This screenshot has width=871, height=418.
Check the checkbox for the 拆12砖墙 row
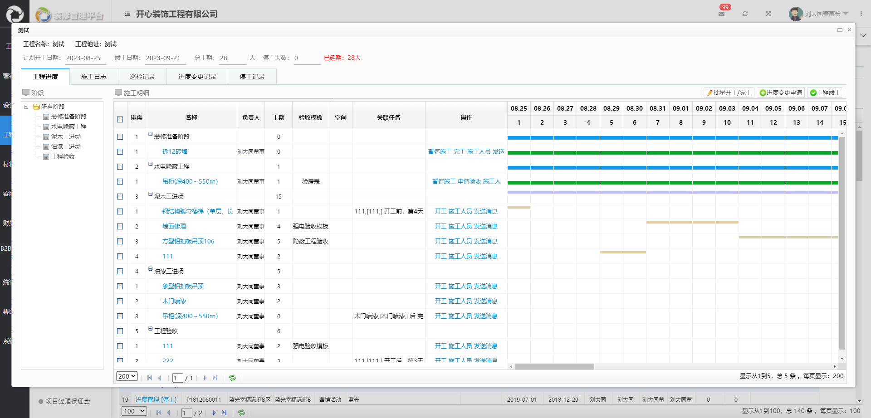tap(120, 151)
